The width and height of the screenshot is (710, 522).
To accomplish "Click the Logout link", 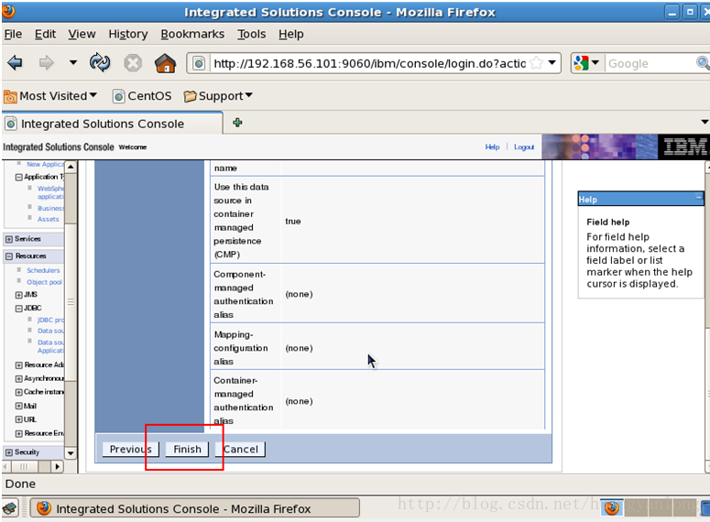I will tap(524, 147).
